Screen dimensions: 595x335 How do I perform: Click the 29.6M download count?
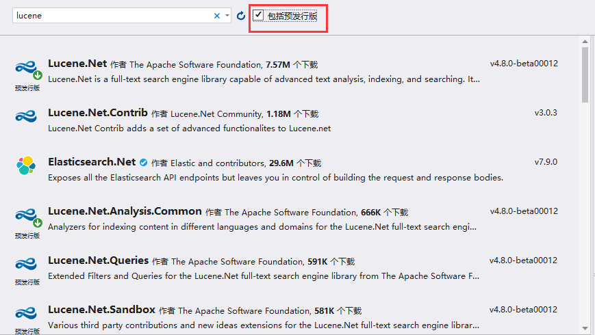point(281,163)
